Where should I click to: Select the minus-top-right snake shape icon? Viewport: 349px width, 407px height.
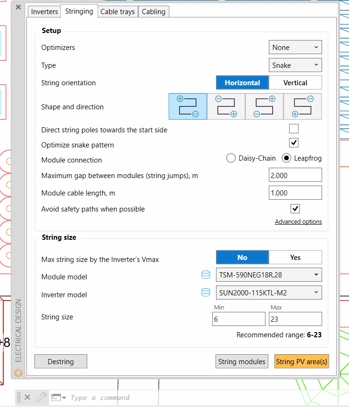click(302, 106)
